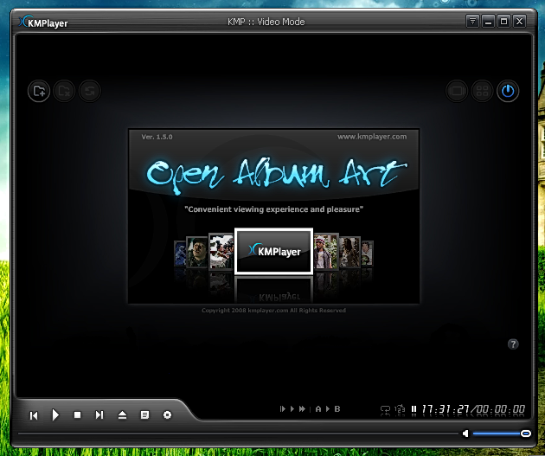
Task: Open the playlist editor icon
Action: [144, 415]
